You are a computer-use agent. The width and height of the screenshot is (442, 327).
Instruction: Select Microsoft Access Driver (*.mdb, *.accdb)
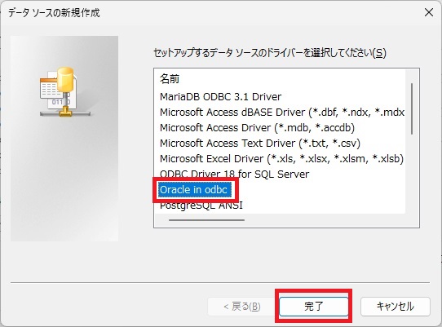point(257,128)
